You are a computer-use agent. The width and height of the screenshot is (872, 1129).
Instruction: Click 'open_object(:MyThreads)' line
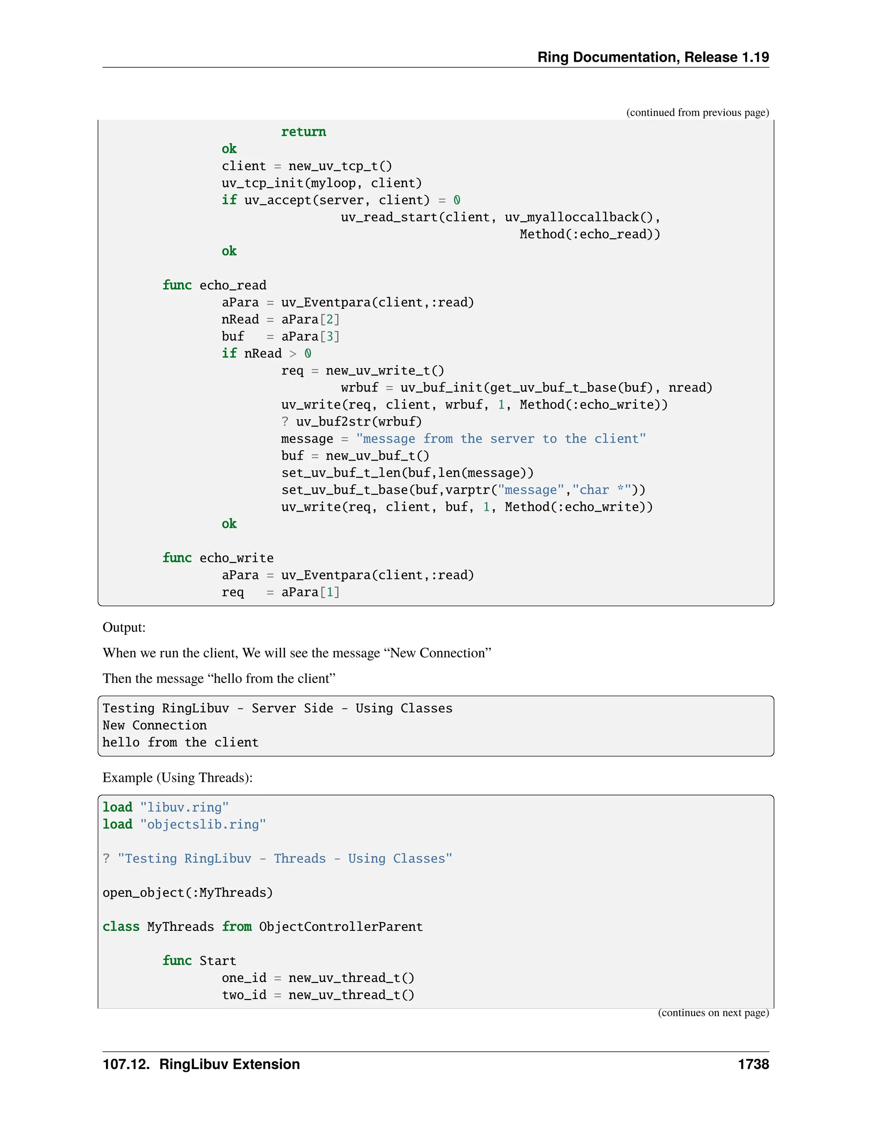tap(187, 893)
